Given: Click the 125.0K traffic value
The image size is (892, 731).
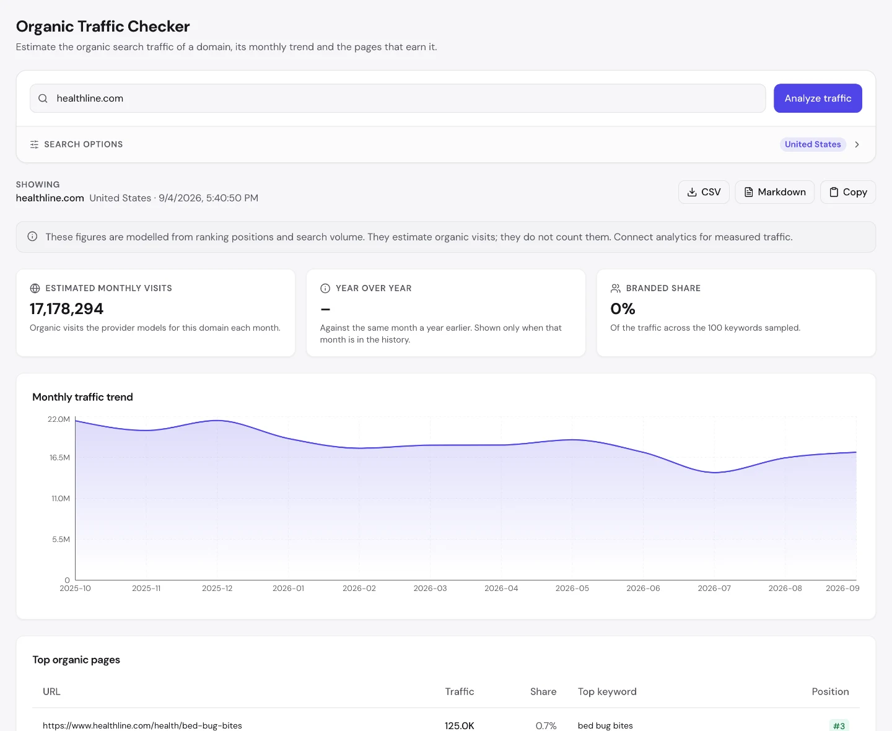Looking at the screenshot, I should [x=459, y=725].
